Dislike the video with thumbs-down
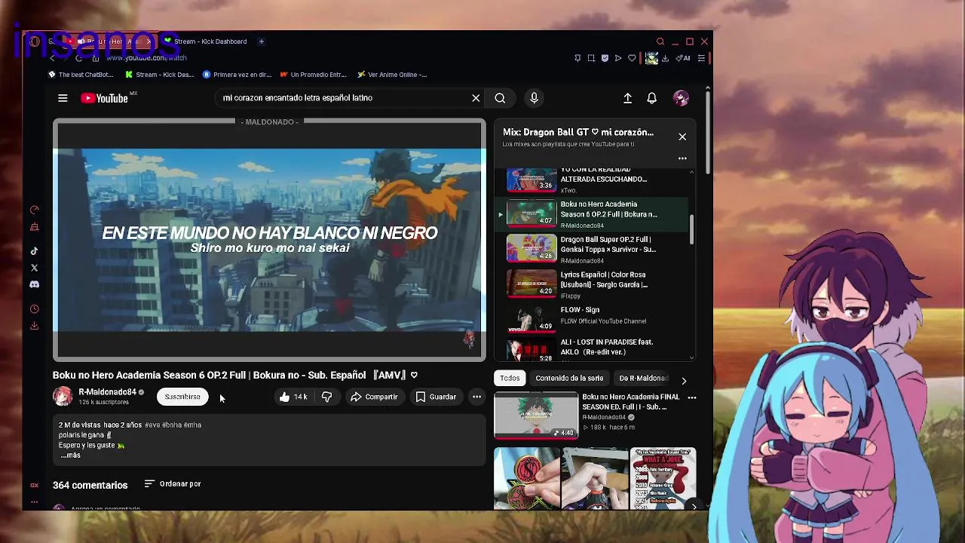This screenshot has width=965, height=543. click(326, 397)
